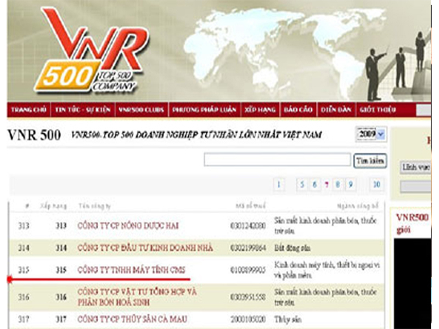Click bold rank number 313
The width and height of the screenshot is (439, 329).
point(61,225)
